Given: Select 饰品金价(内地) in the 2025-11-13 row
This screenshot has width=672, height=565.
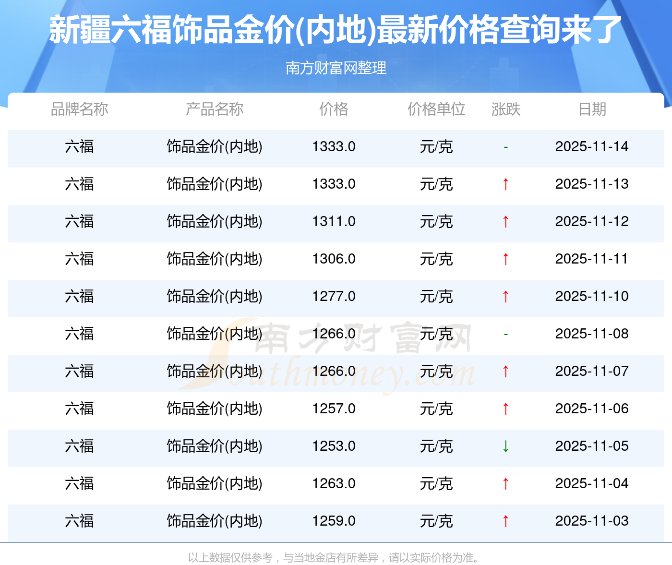Looking at the screenshot, I should (215, 184).
